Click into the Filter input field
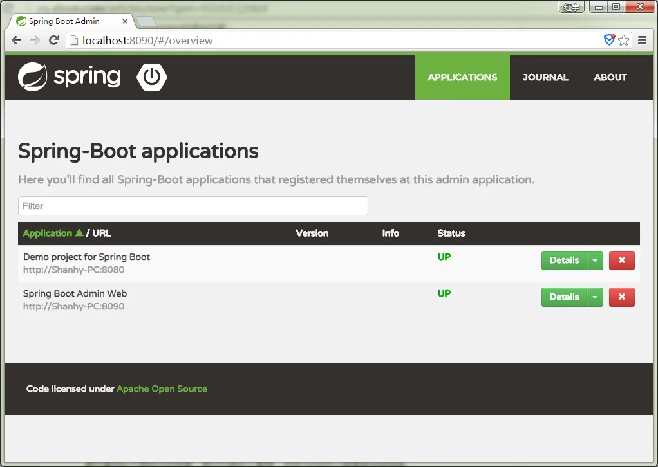Viewport: 658px width, 467px height. coord(193,206)
